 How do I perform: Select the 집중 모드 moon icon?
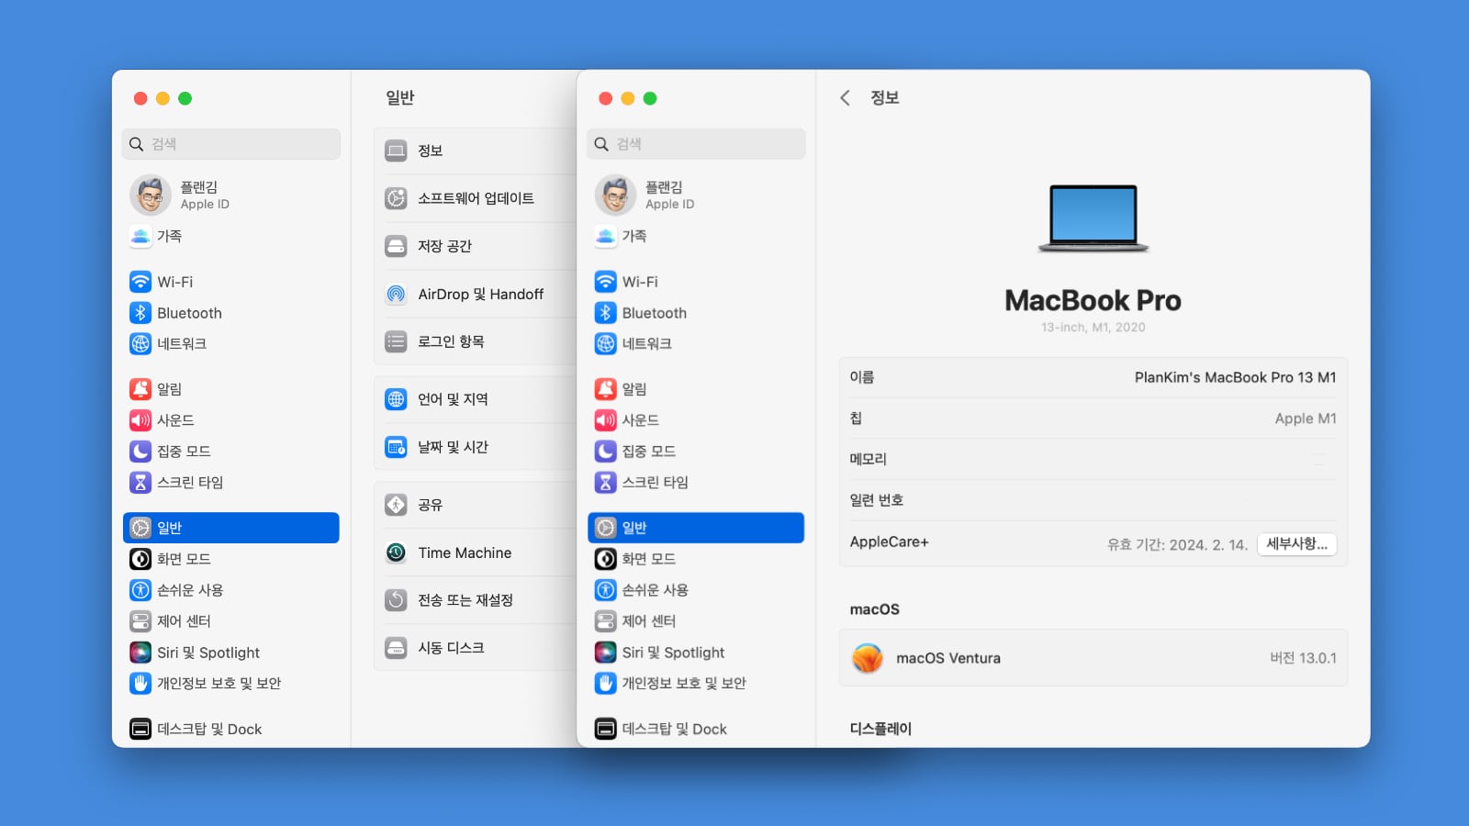[x=605, y=451]
